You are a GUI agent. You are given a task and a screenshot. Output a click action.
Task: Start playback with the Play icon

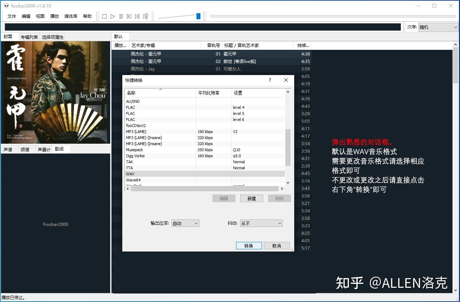(113, 16)
